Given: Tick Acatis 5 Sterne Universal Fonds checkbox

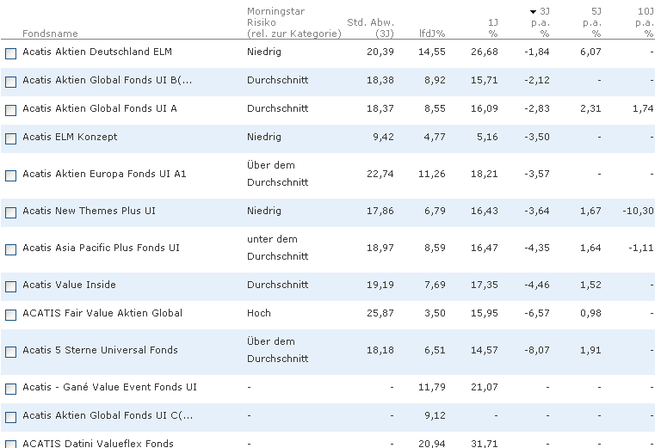Looking at the screenshot, I should click(10, 352).
